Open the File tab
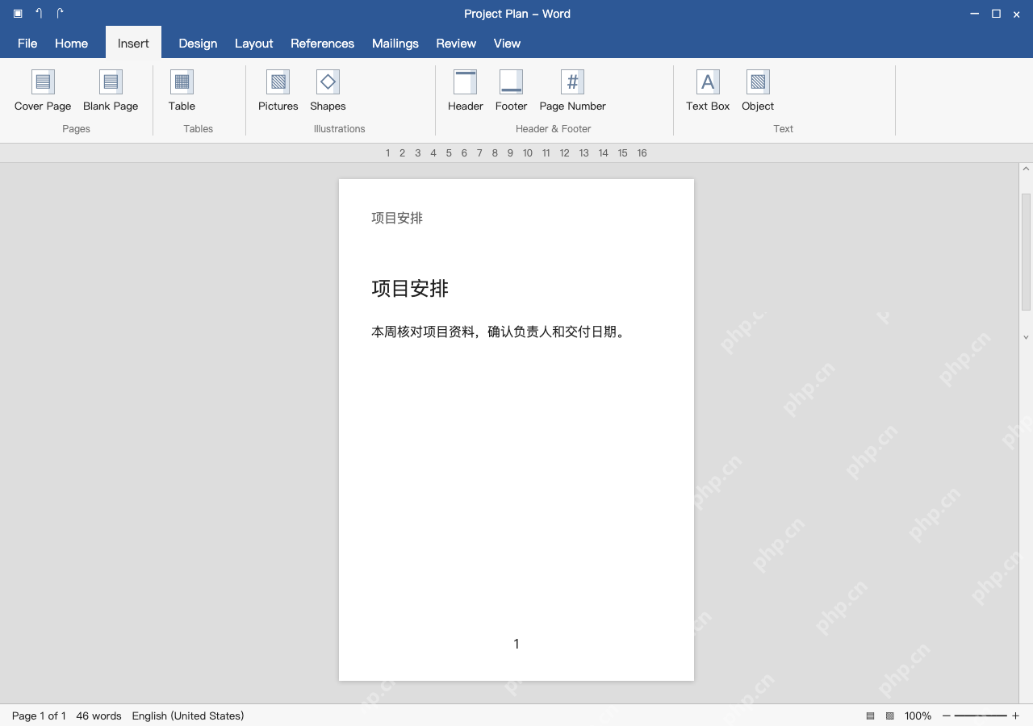This screenshot has width=1033, height=726. tap(27, 44)
